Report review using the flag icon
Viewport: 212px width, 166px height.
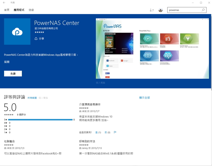[115, 132]
